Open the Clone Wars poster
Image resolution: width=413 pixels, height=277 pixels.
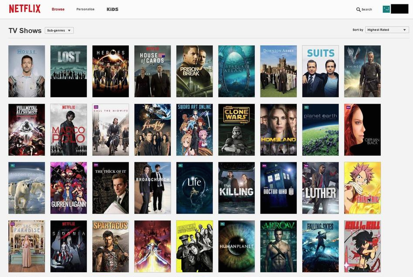point(236,130)
